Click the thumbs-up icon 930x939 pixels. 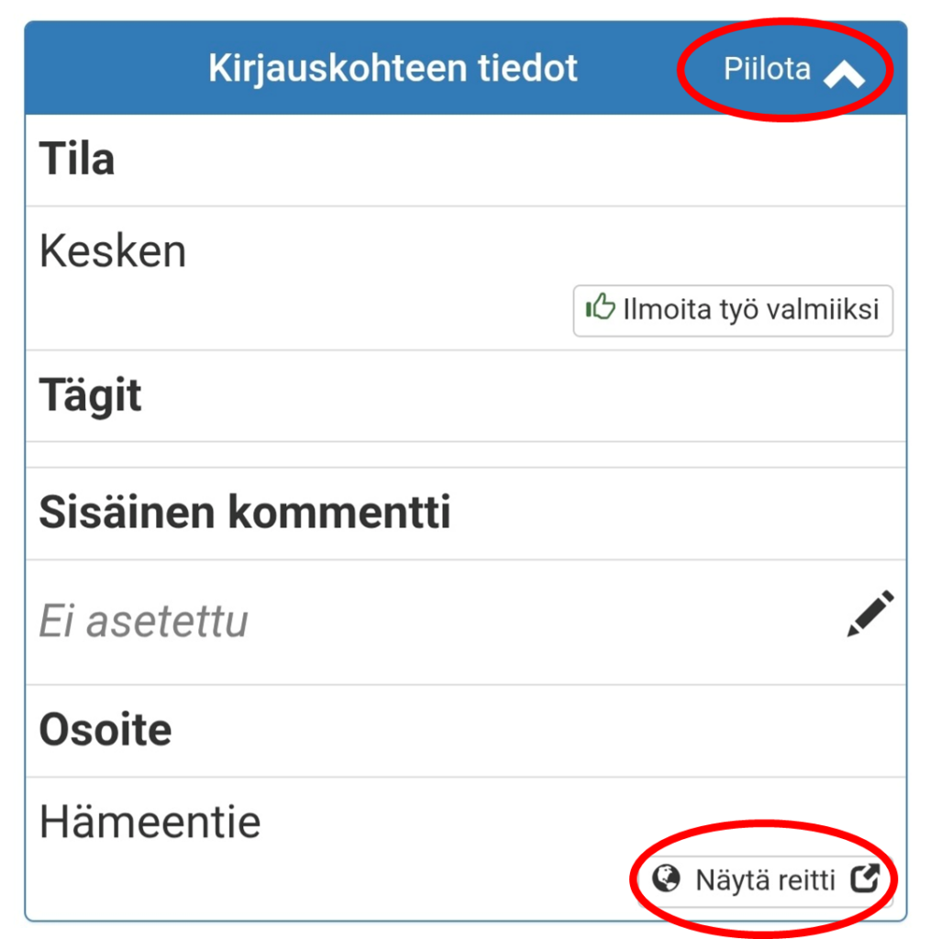point(600,308)
